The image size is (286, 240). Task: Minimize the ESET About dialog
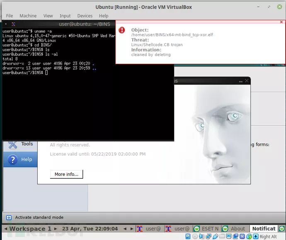240,81
